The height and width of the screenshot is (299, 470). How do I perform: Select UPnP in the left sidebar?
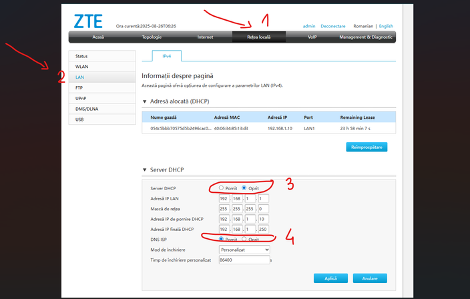(x=99, y=98)
